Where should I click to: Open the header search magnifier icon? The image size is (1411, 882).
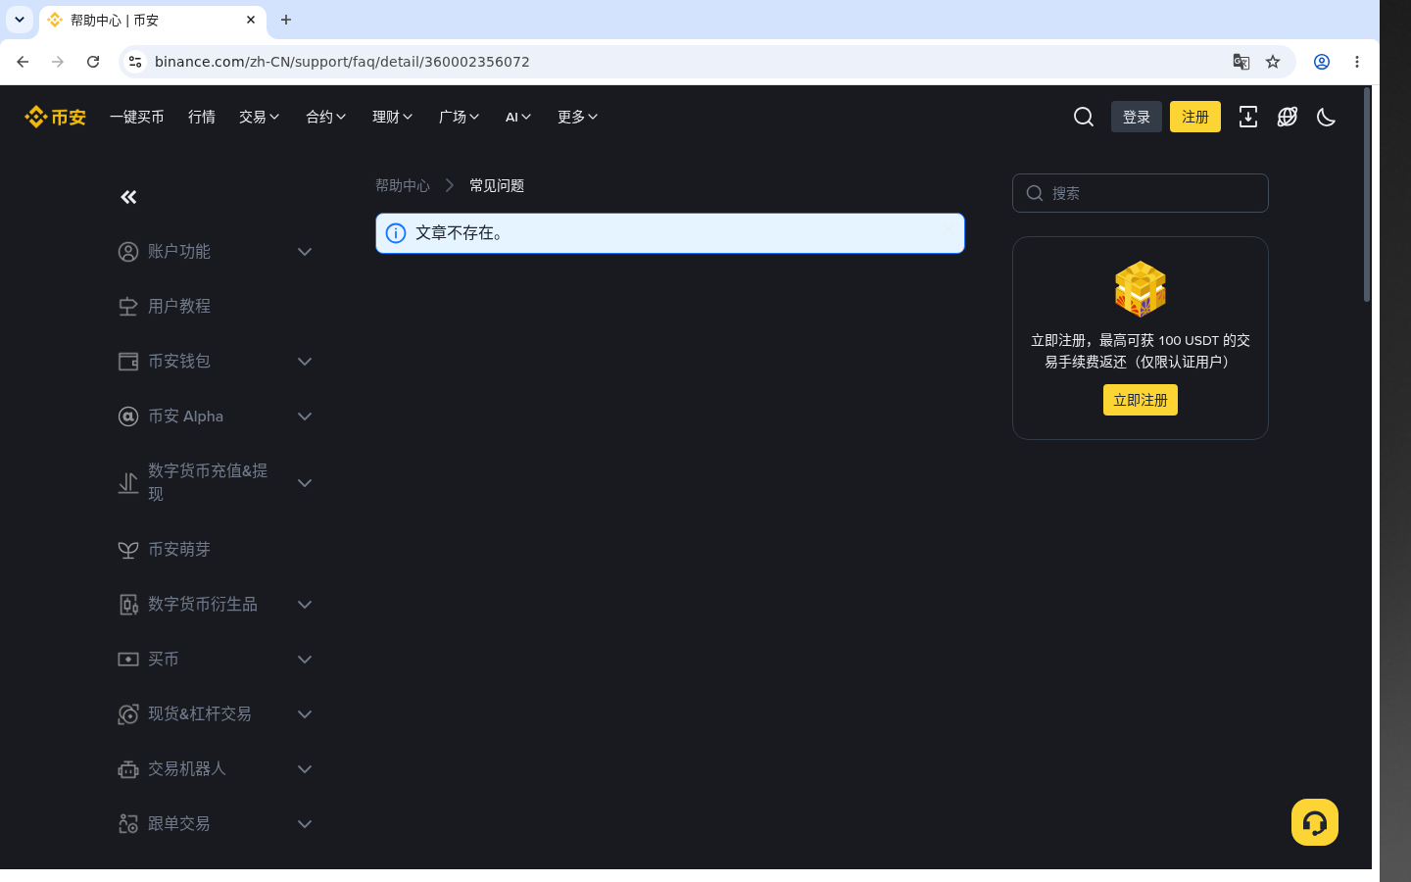coord(1084,117)
